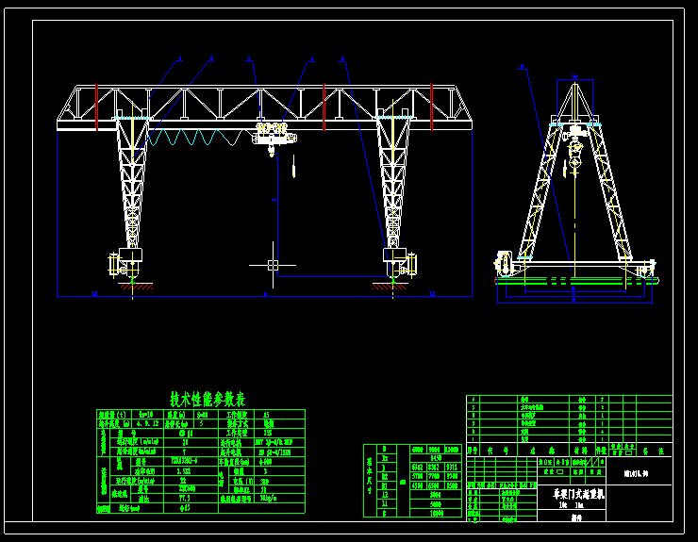Select the cyan festoon cable under the girder
This screenshot has width=698, height=542.
click(x=194, y=136)
